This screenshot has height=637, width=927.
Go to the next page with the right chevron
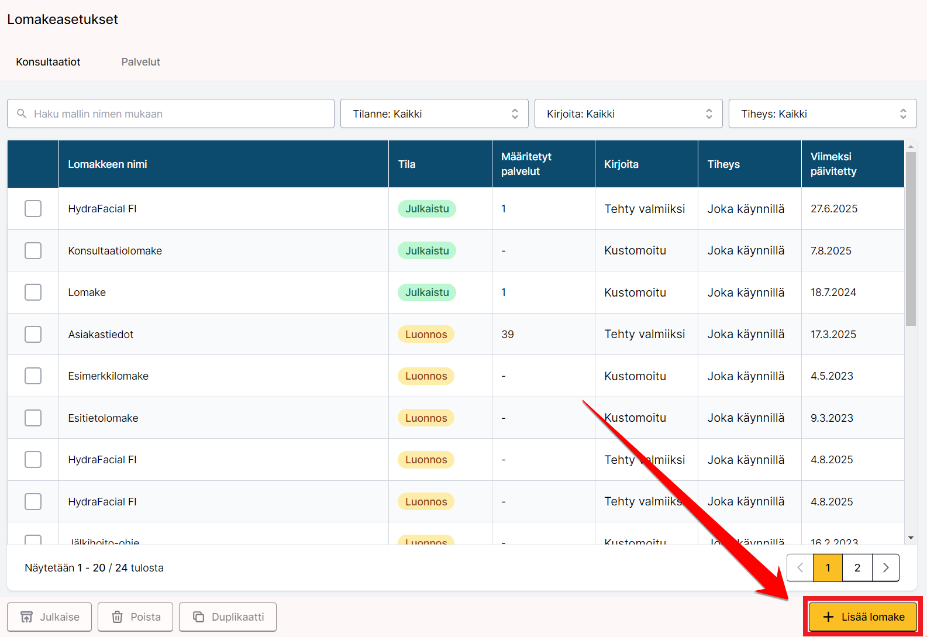[x=885, y=567]
